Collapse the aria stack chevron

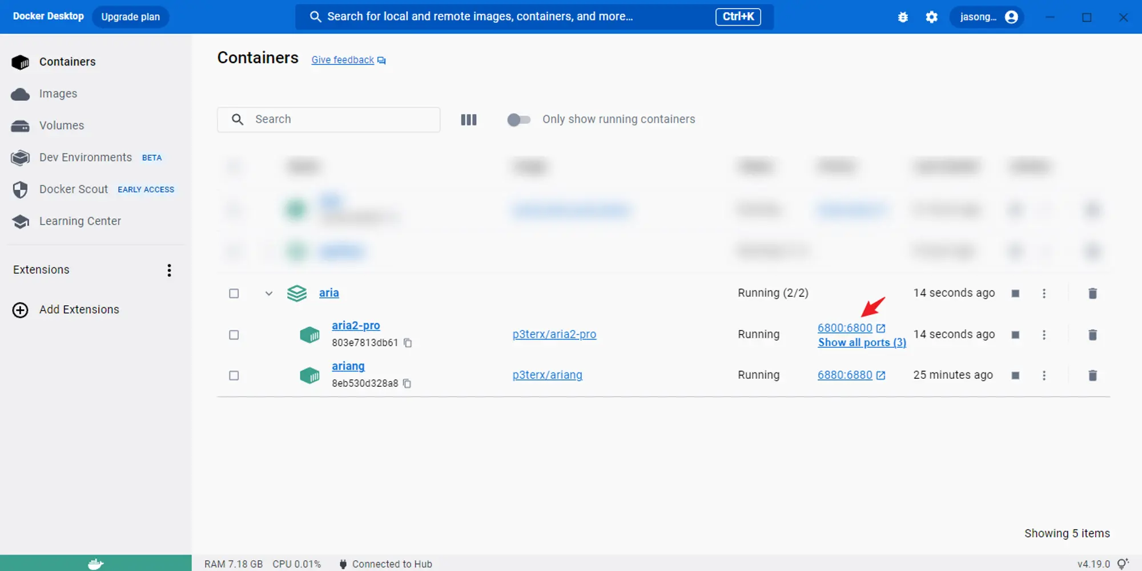click(269, 293)
